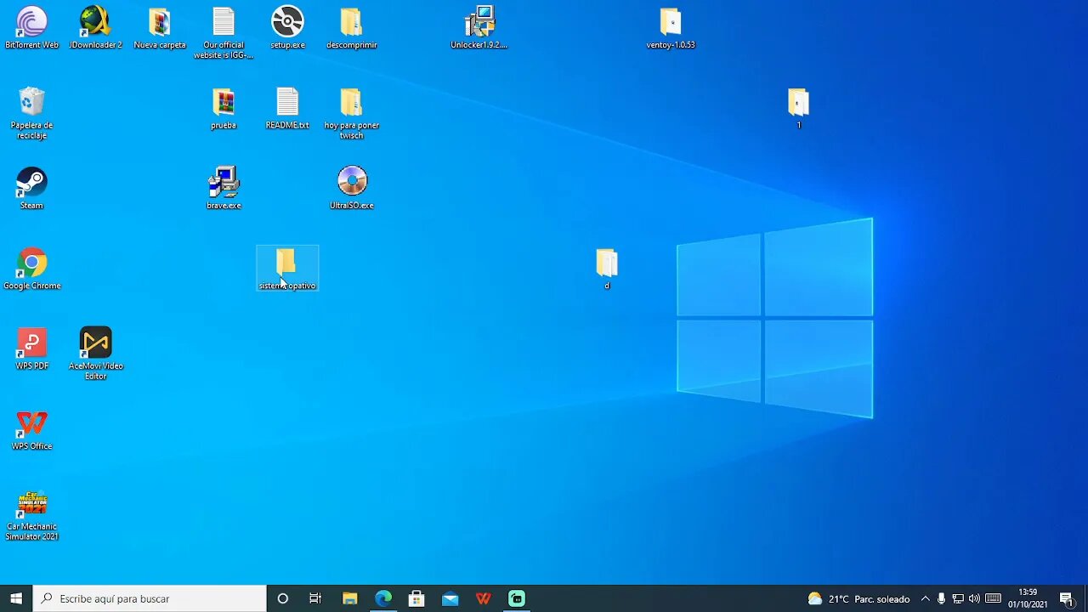This screenshot has width=1088, height=612.
Task: Click the 'Escribe aquí para buscar' search box
Action: (x=150, y=598)
